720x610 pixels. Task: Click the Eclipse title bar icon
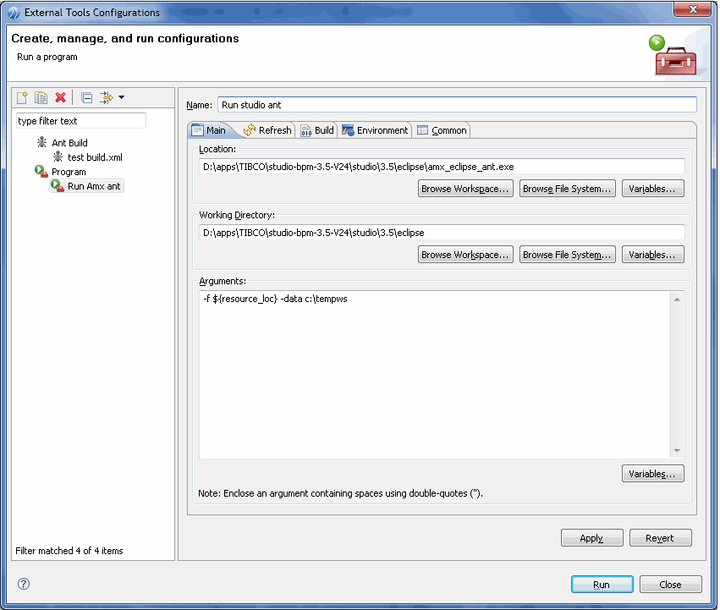[x=14, y=13]
